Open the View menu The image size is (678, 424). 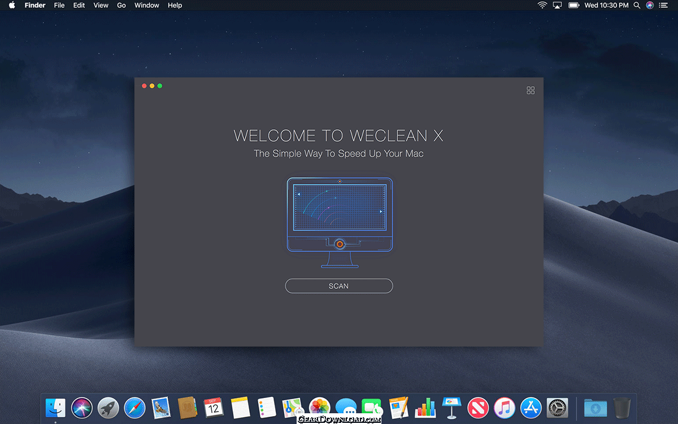tap(101, 5)
